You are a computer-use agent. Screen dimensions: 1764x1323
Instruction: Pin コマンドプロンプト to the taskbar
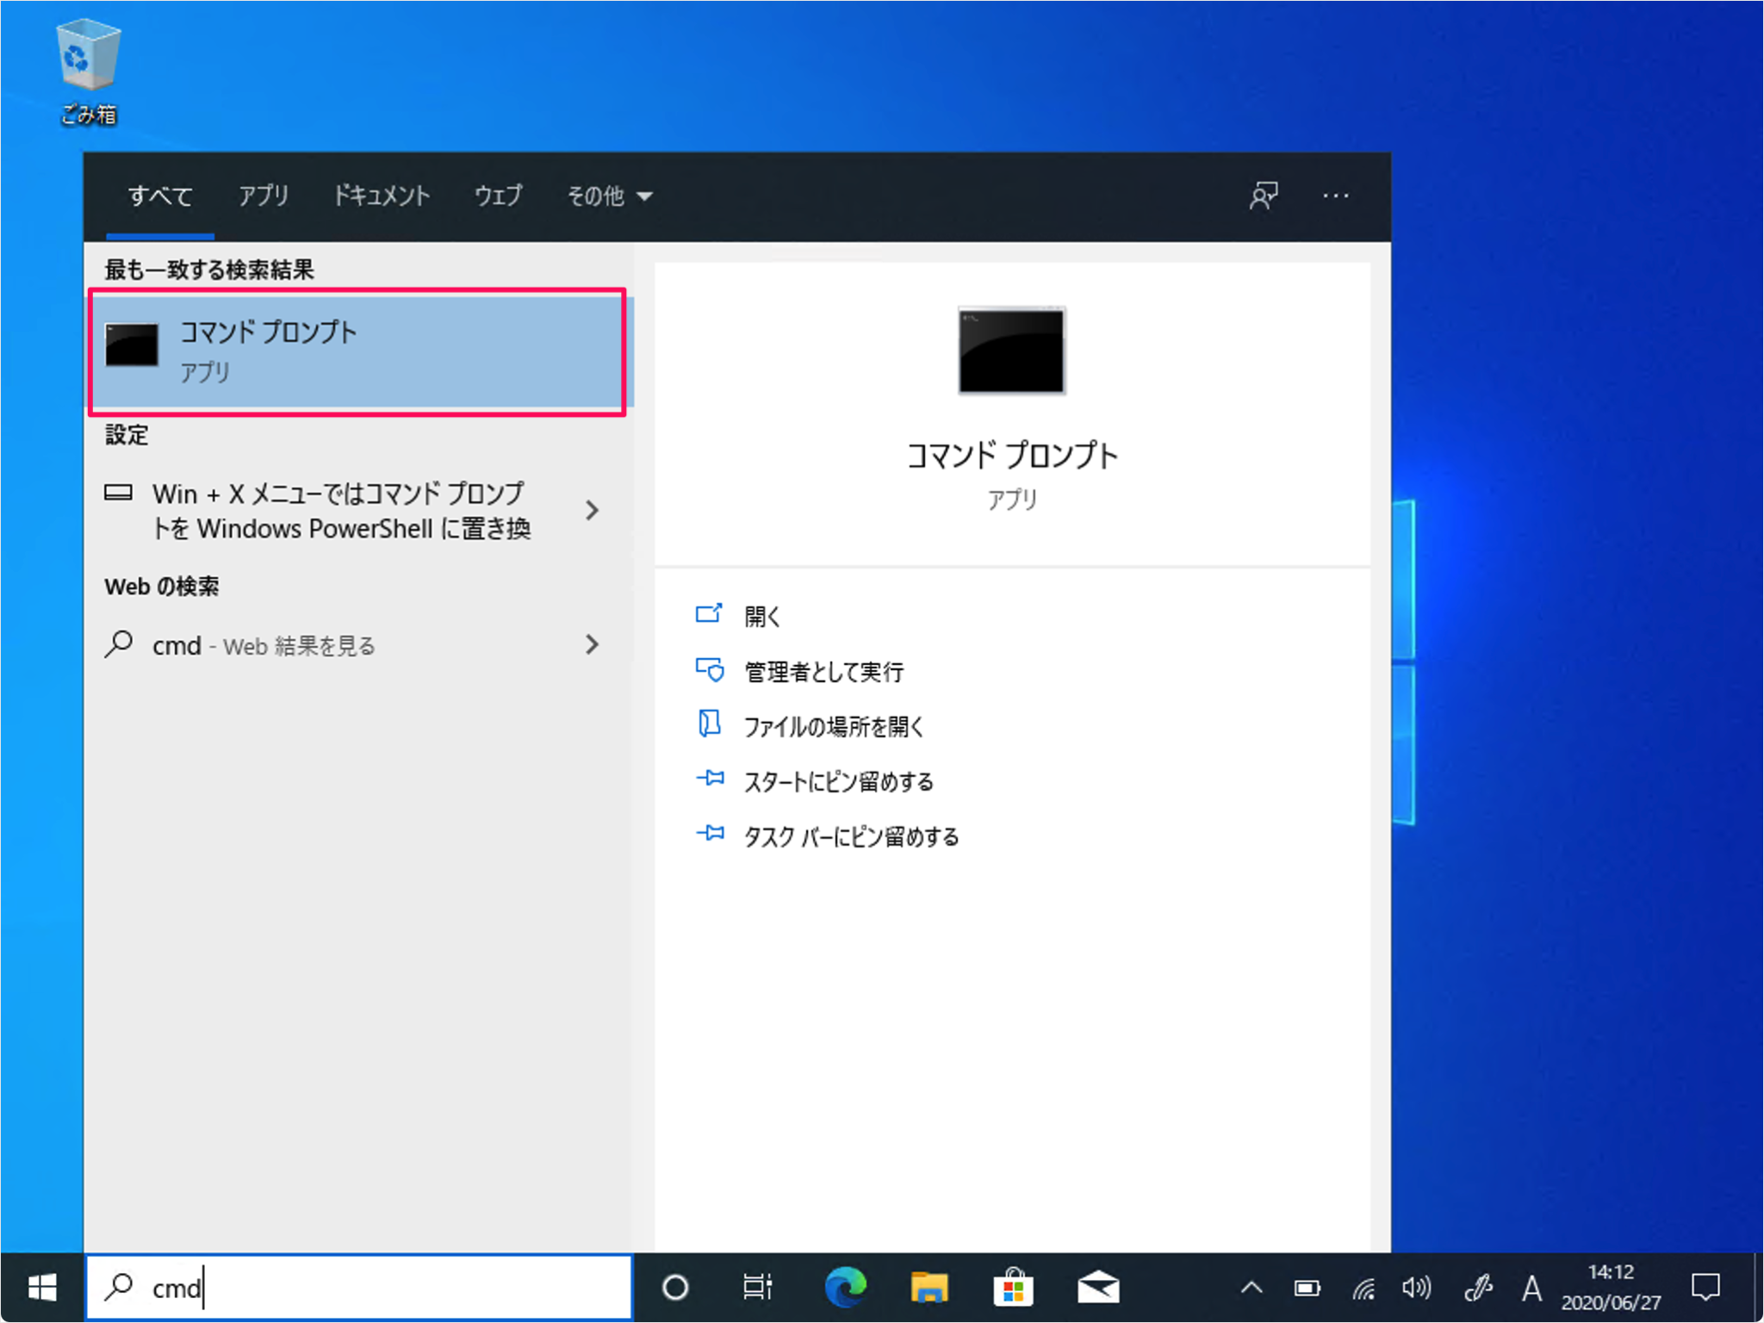849,835
